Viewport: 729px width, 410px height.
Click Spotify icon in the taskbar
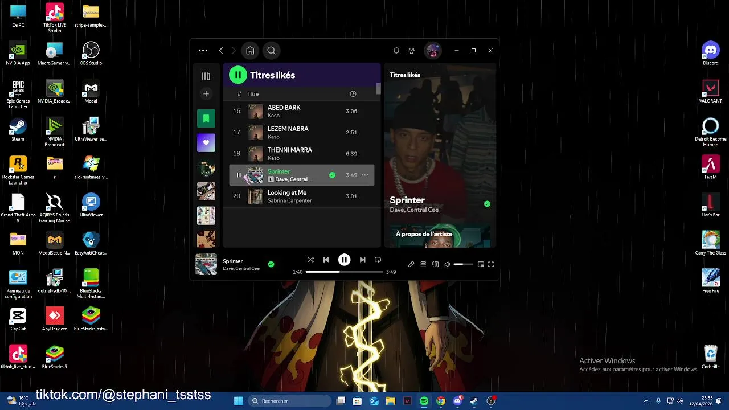point(424,401)
